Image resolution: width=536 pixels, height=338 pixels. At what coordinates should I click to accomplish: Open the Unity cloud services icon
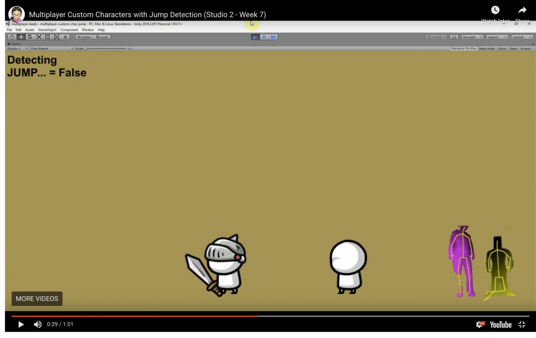pos(454,37)
